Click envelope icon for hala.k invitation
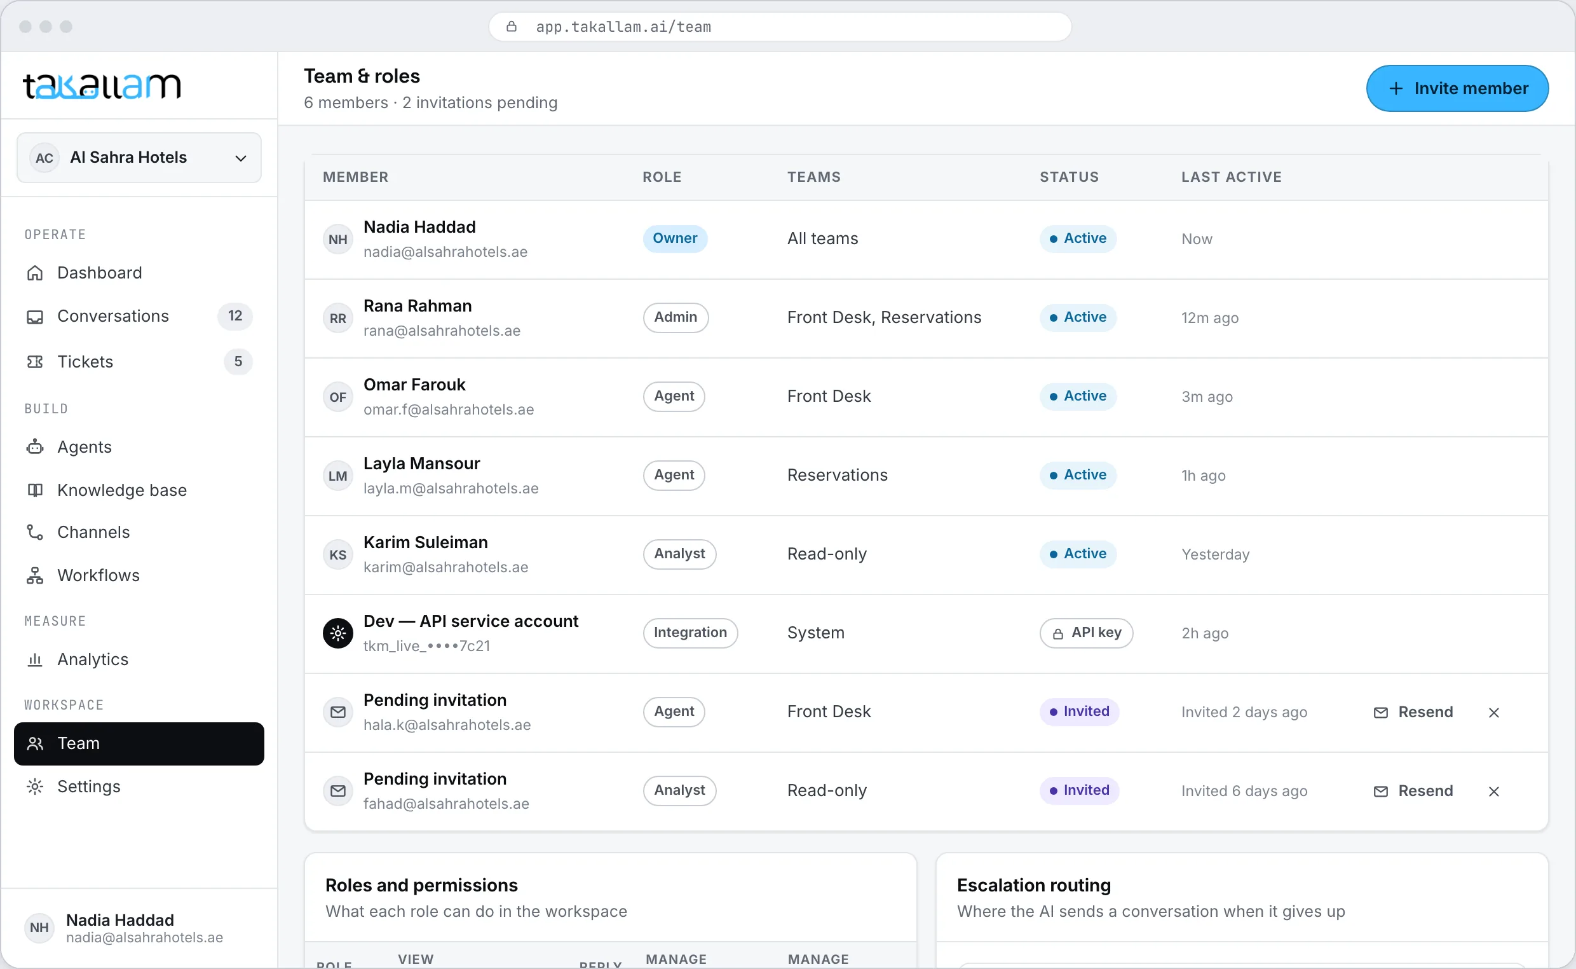Screen dimensions: 1576x969 [338, 713]
